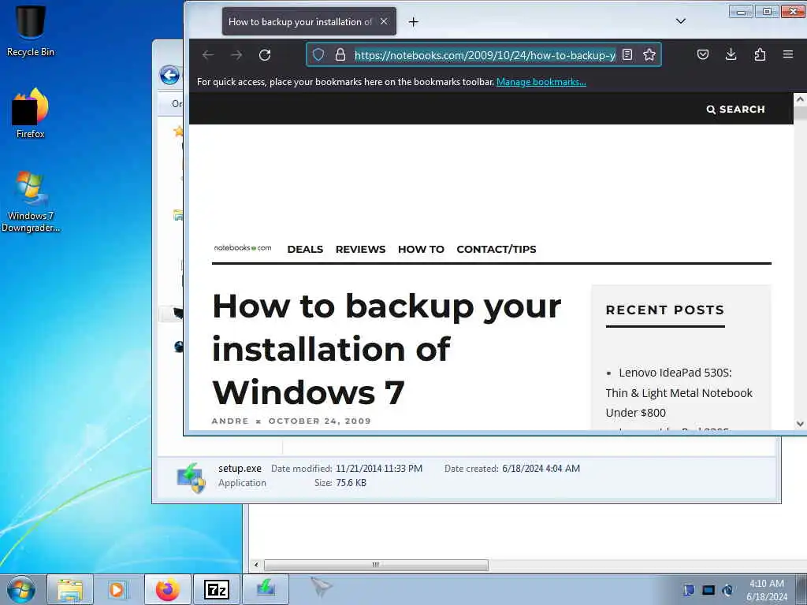Viewport: 807px width, 605px height.
Task: Open the notebooks.com site logo
Action: 243,248
